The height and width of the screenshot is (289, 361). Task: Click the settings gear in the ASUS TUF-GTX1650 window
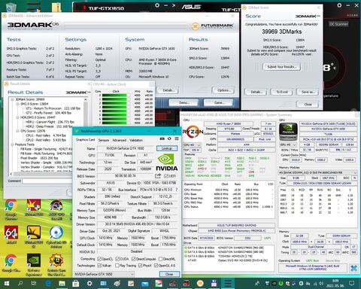(157, 5)
